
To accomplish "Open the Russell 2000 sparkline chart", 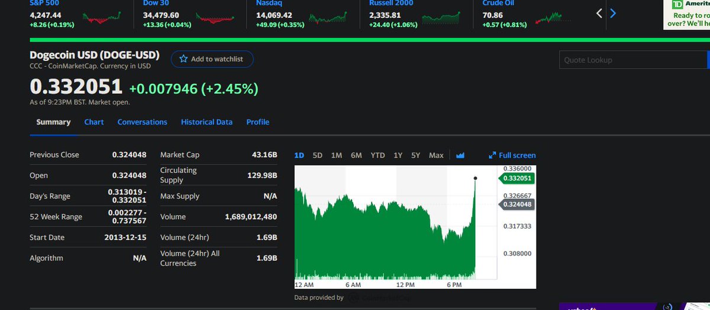I will coord(441,18).
